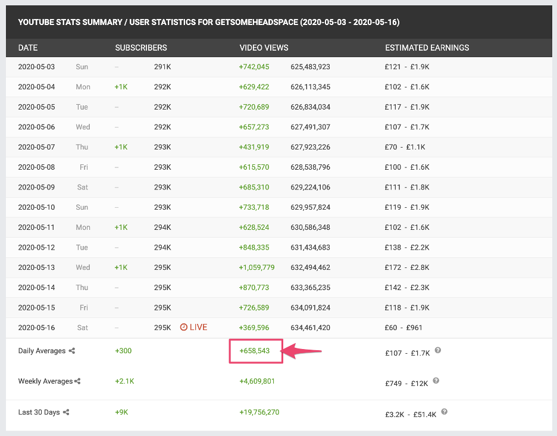Select the date 2020-05-12
This screenshot has width=557, height=436.
(36, 248)
